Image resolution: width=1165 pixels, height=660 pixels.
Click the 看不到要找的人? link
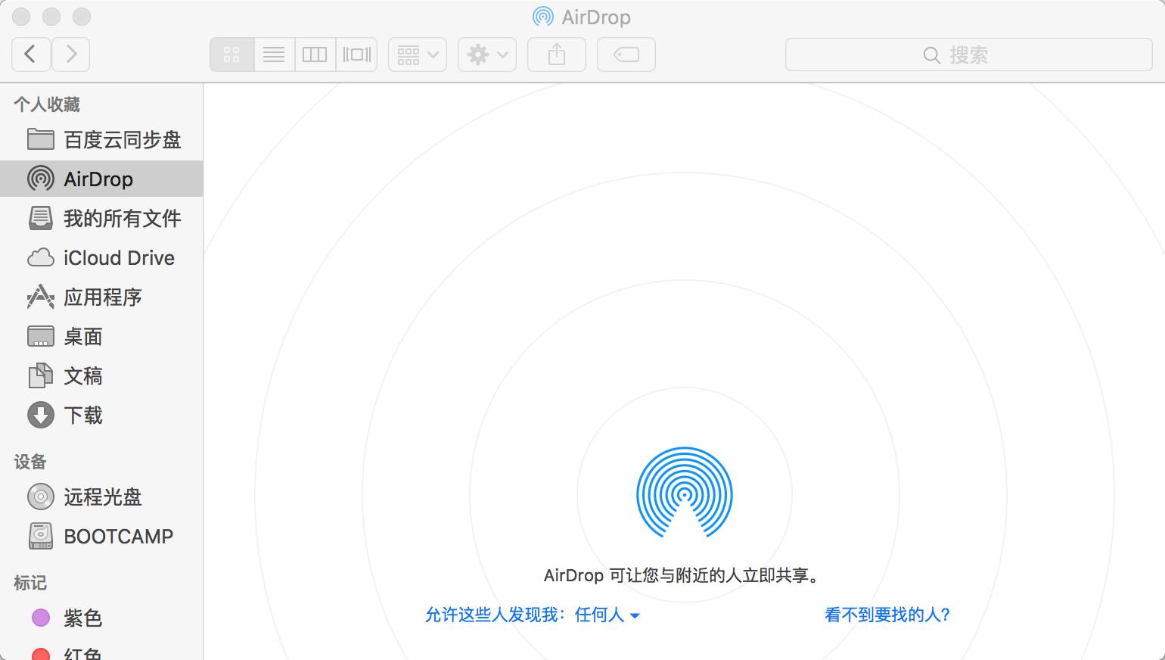pos(887,615)
